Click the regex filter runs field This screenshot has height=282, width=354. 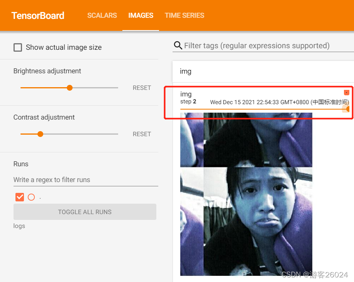pos(86,180)
